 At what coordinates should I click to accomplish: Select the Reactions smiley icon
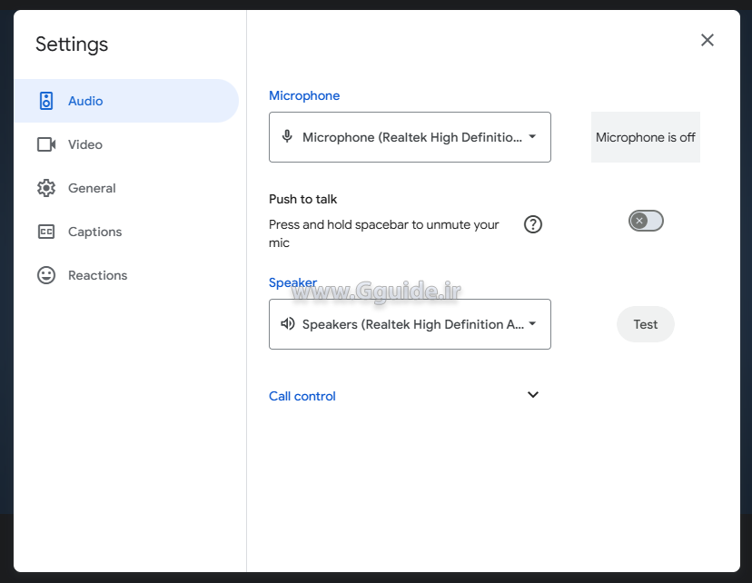point(45,275)
